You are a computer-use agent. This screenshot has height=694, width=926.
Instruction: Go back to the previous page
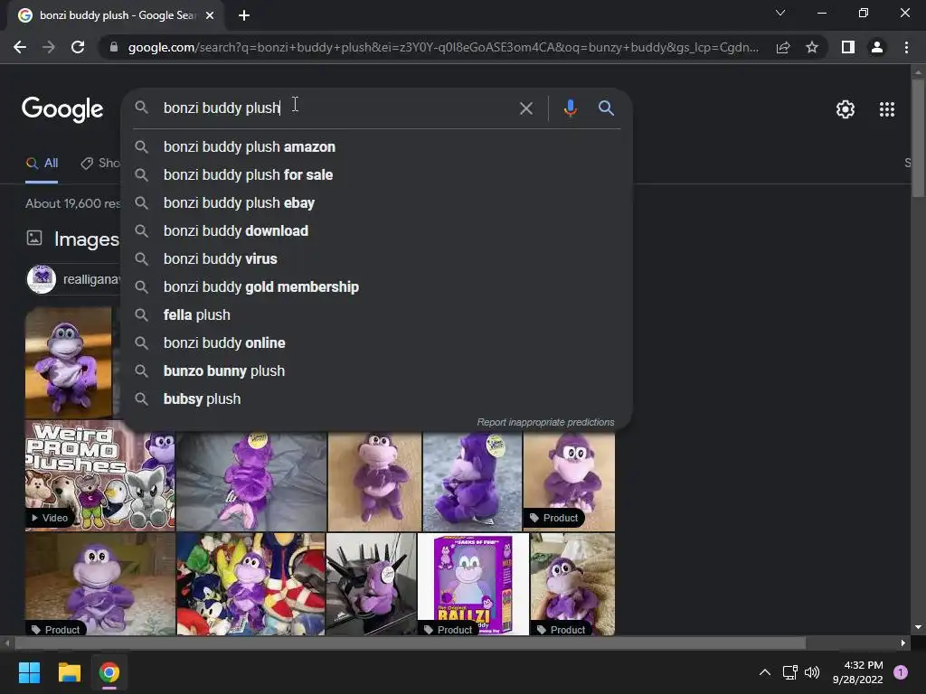click(20, 47)
